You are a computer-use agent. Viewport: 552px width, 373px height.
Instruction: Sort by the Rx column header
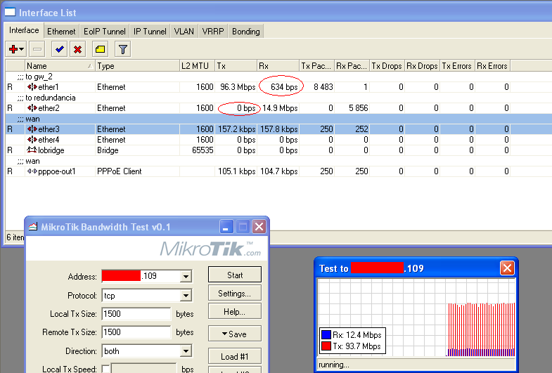[278, 66]
